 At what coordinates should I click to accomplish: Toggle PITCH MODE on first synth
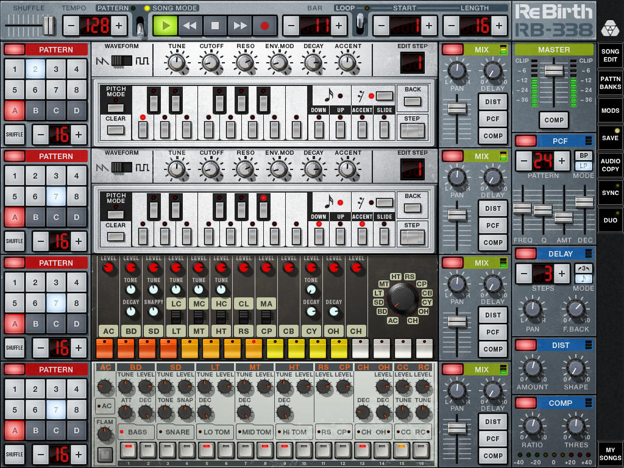pyautogui.click(x=116, y=107)
